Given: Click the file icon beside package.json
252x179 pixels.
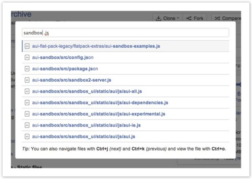Looking at the screenshot, I should (27, 69).
